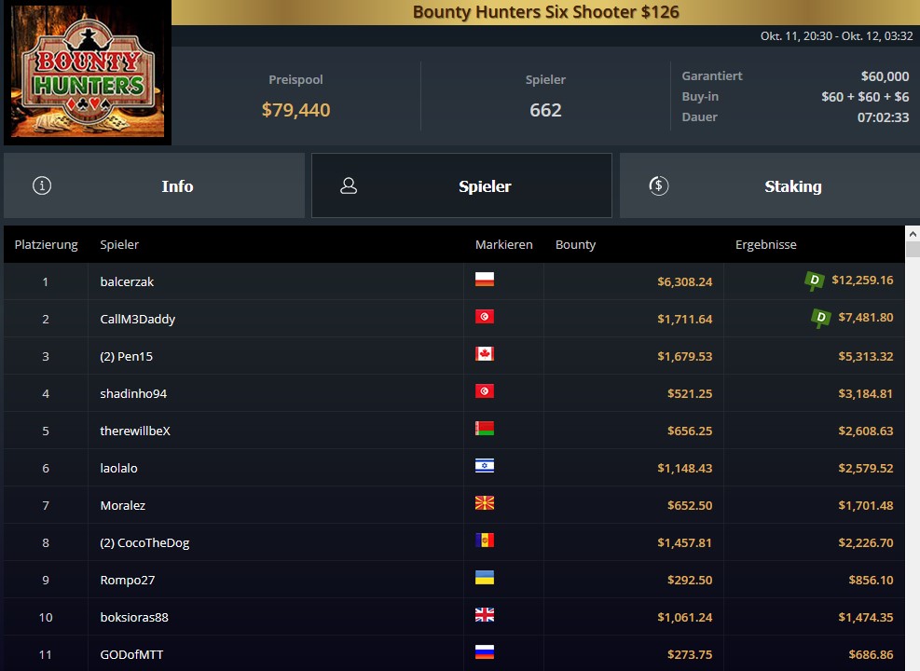This screenshot has width=920, height=671.
Task: Click the player silhouette icon
Action: coord(349,186)
